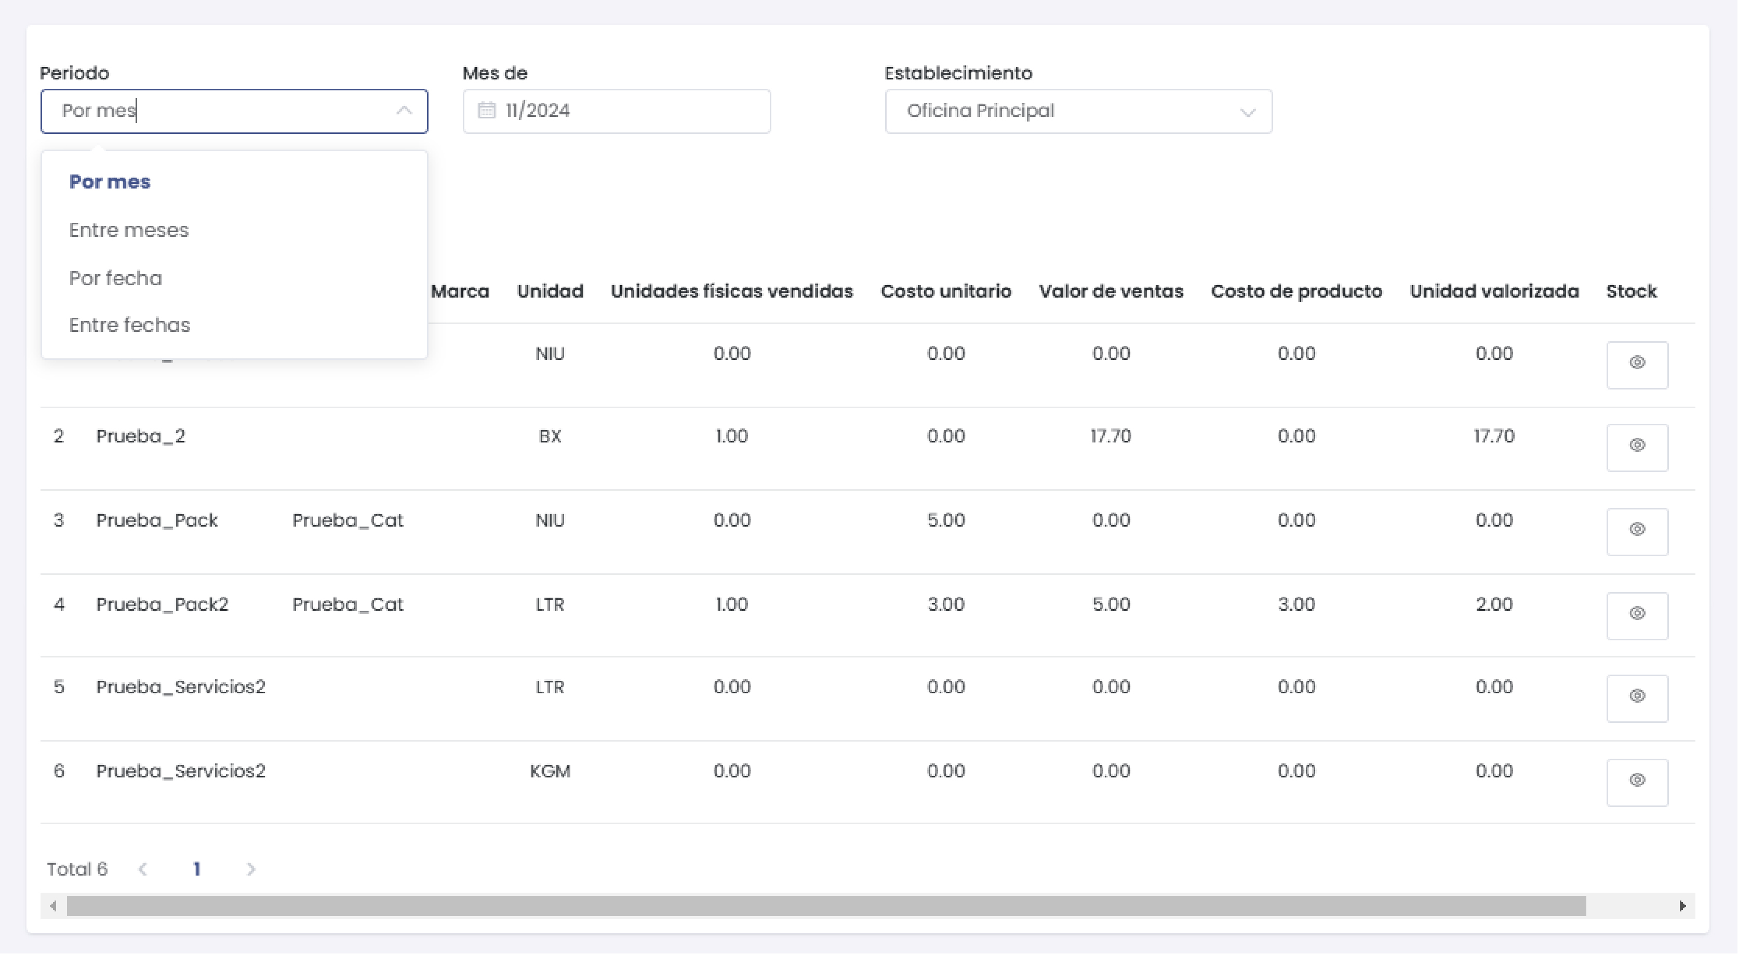The width and height of the screenshot is (1738, 954).
Task: Choose 'Entre meses' period option
Action: [129, 230]
